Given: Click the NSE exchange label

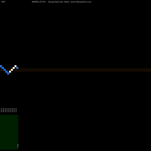Looking at the screenshot, I should (3, 2).
